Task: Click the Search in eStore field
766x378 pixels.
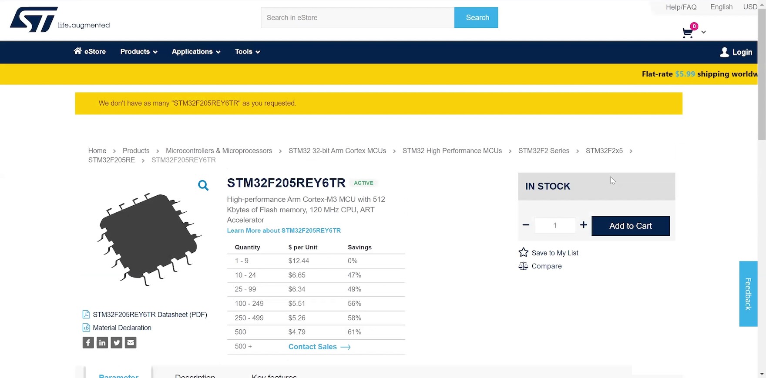Action: pos(357,18)
